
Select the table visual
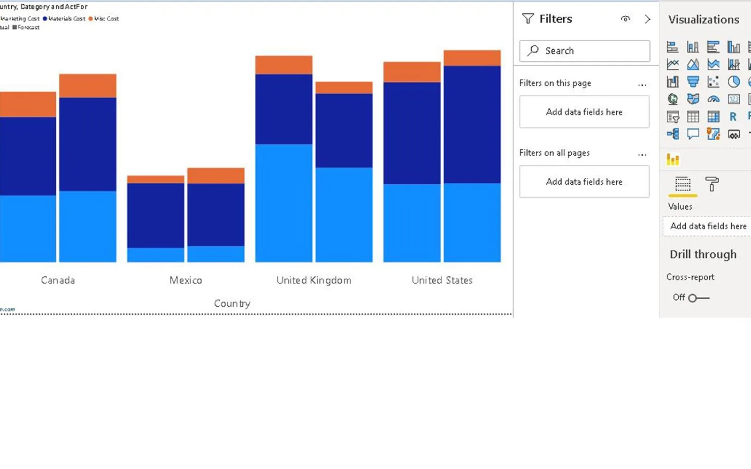(x=693, y=117)
